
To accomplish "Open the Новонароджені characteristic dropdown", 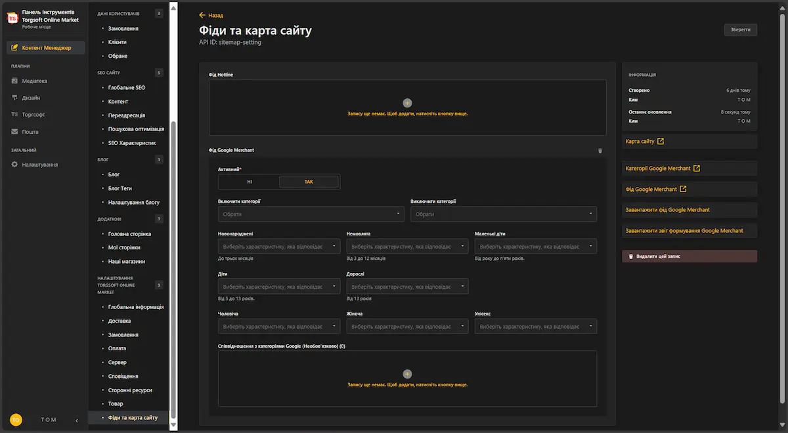I will [x=279, y=247].
